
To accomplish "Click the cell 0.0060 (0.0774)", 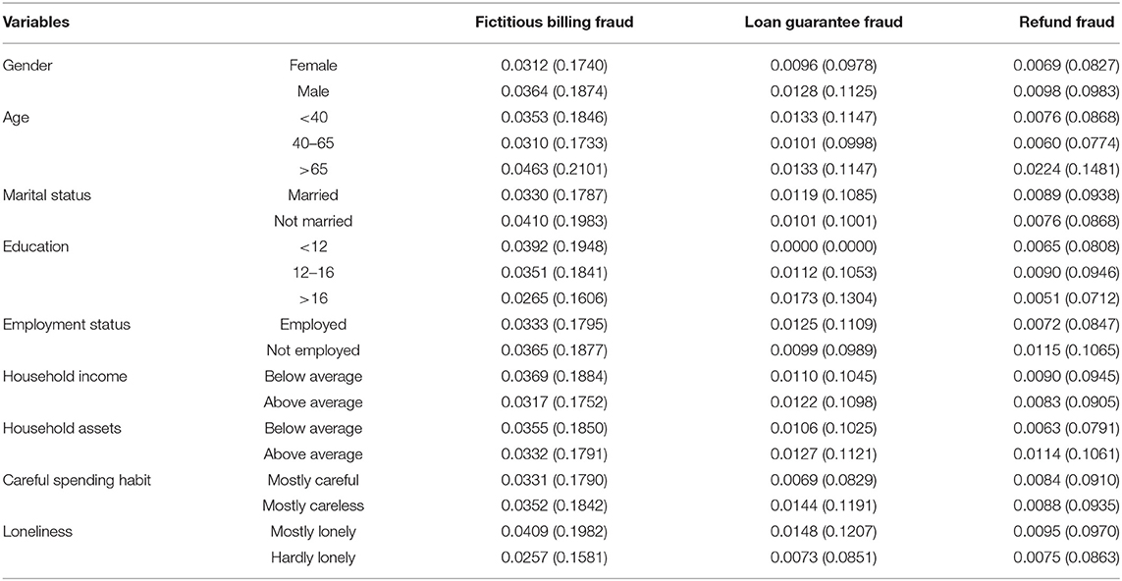I will click(x=1065, y=143).
